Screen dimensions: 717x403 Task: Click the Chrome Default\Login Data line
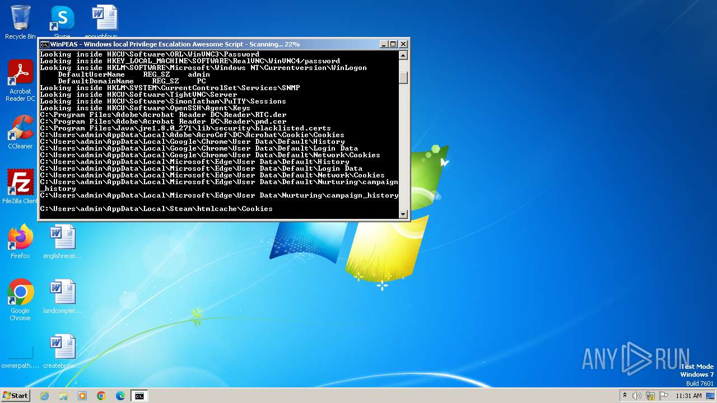tap(199, 148)
